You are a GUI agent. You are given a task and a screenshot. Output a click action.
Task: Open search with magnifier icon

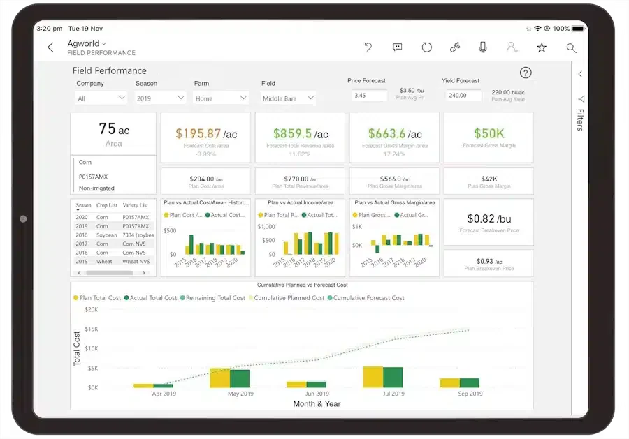(571, 48)
